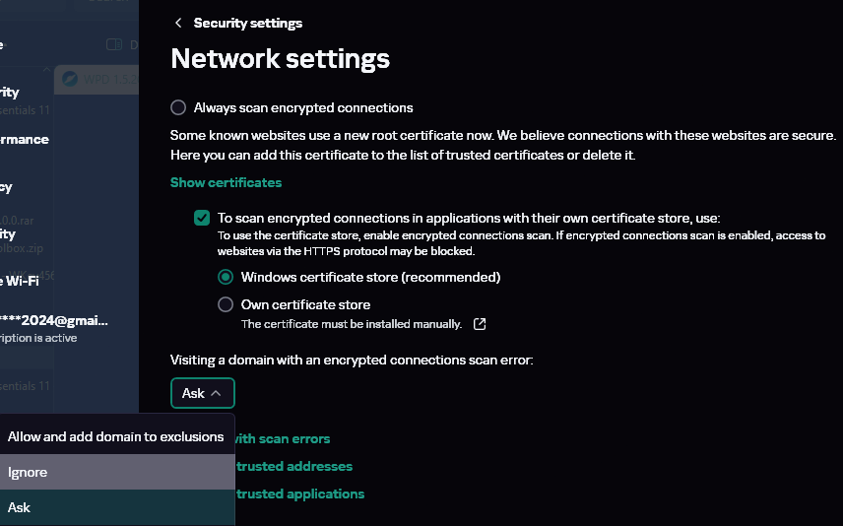Switch to the Wi-Fi sidebar section
843x526 pixels.
pyautogui.click(x=20, y=281)
